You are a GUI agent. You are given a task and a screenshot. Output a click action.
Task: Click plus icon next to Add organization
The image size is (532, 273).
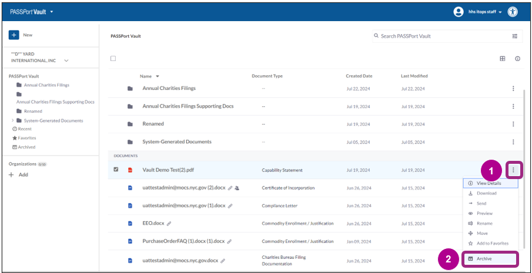point(12,175)
